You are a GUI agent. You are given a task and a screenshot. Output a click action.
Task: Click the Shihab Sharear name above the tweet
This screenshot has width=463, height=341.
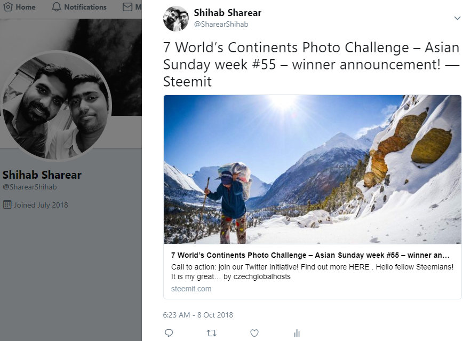(228, 13)
